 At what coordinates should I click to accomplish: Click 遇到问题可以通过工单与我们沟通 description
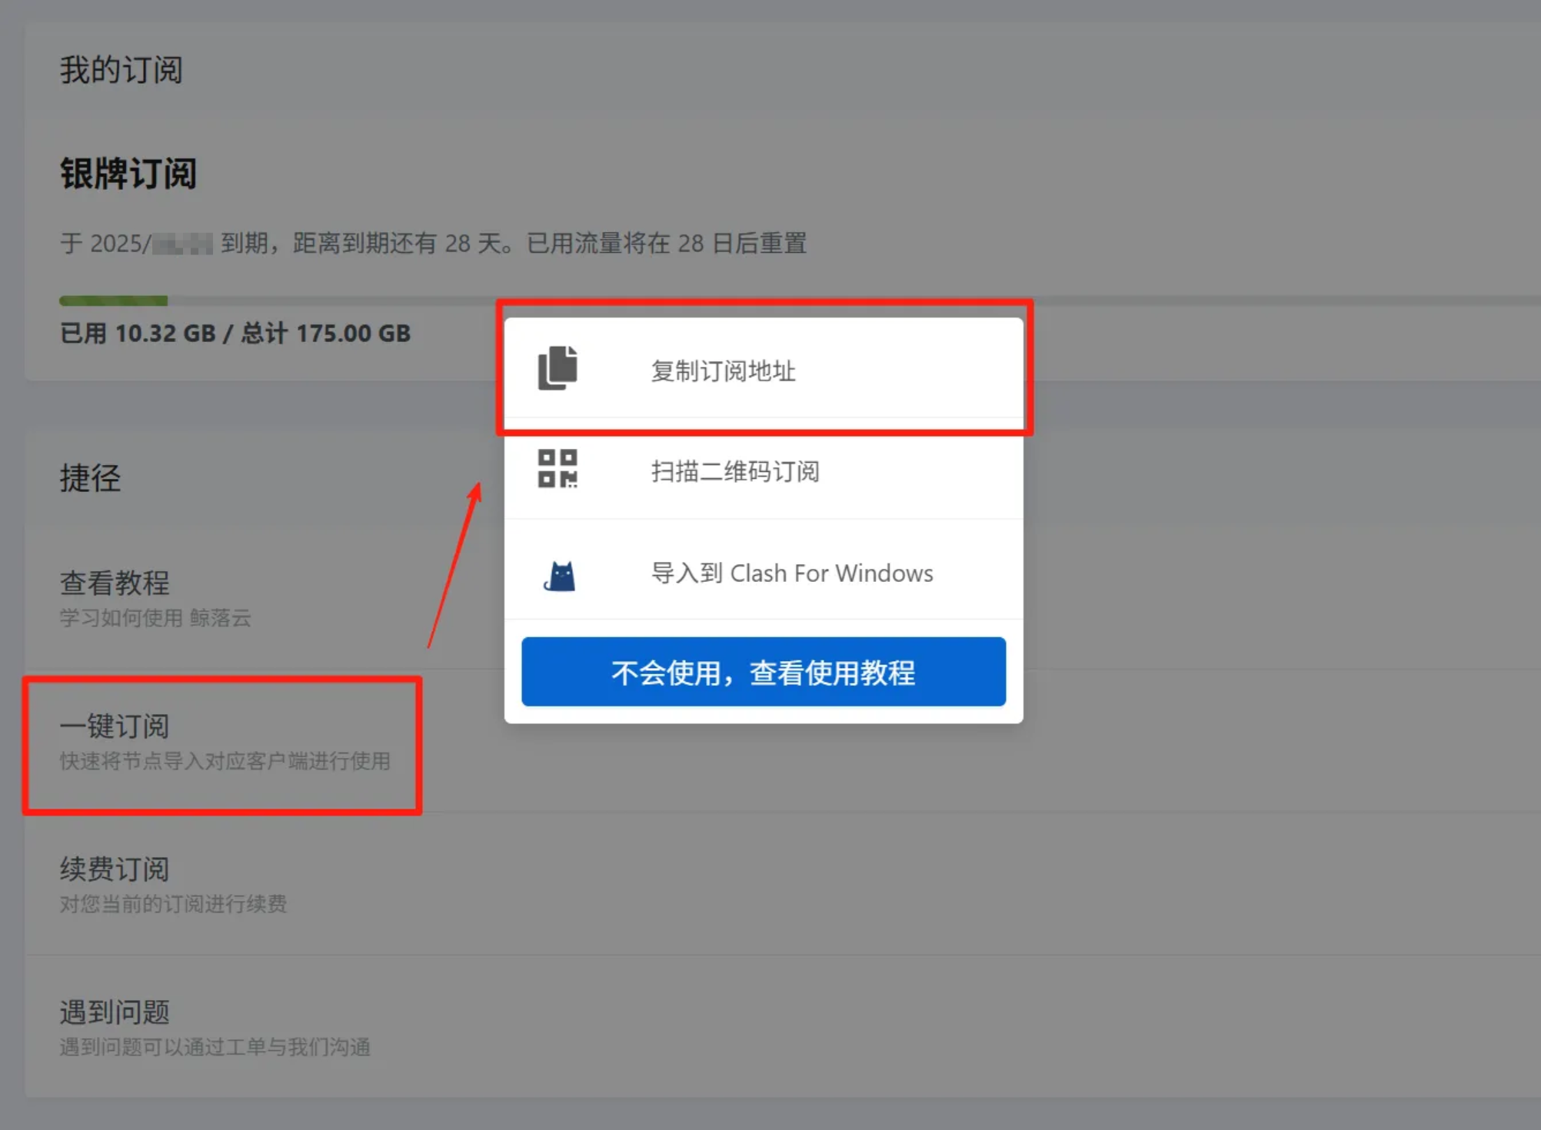[x=215, y=1047]
